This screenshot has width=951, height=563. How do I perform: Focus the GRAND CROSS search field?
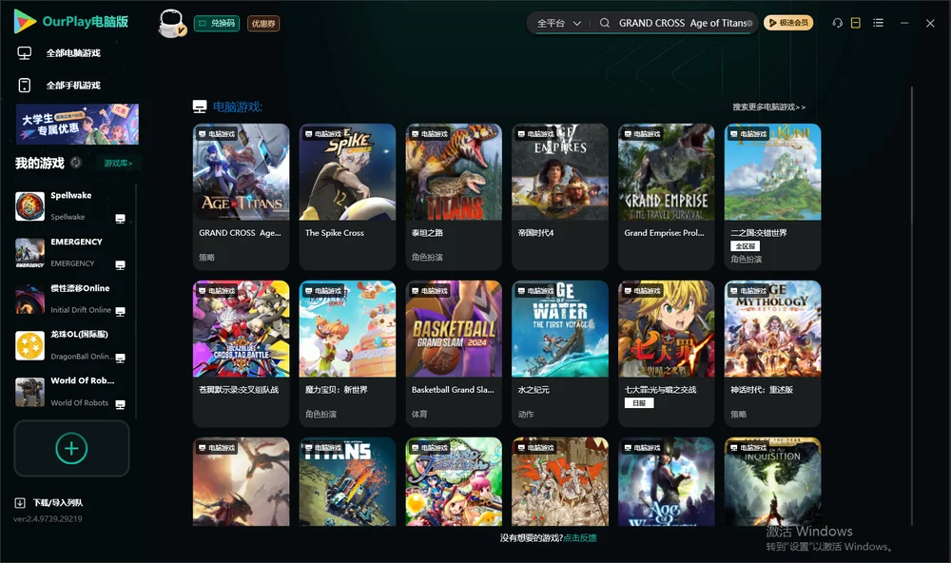682,23
